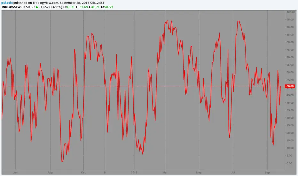The width and height of the screenshot is (298, 176).
Task: Select the red 50.89 price tag
Action: pyautogui.click(x=290, y=86)
